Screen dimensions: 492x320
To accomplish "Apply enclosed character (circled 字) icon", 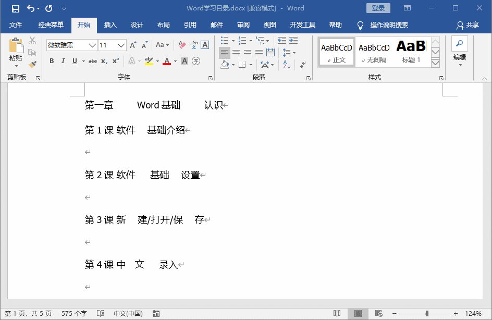I will coord(196,61).
